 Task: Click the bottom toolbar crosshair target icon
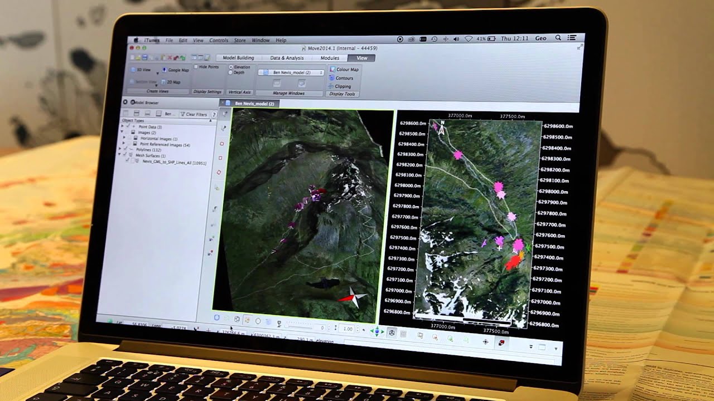coord(485,341)
